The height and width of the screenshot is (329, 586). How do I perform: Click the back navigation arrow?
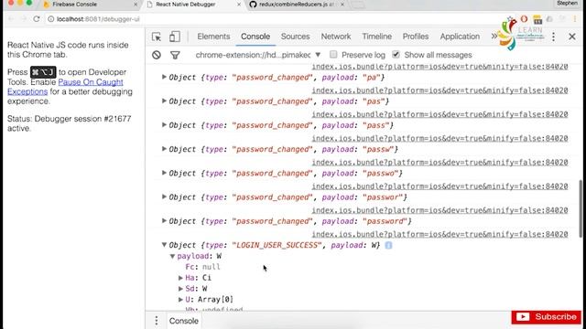pos(11,19)
